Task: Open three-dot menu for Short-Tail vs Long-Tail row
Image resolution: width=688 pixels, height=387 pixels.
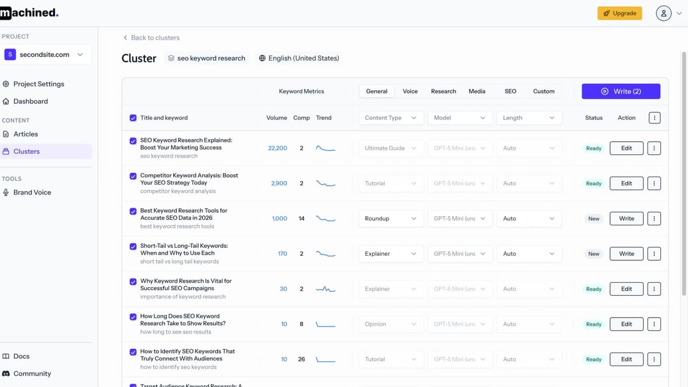Action: click(654, 253)
